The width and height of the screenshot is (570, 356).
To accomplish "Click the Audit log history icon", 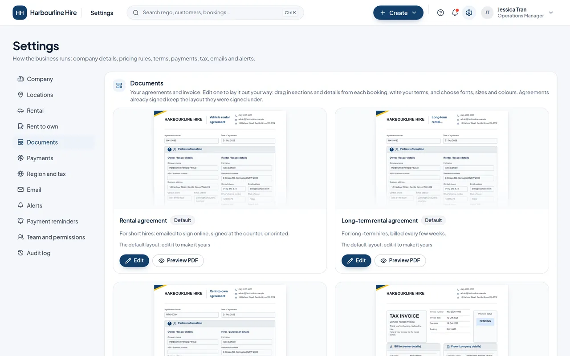I will tap(20, 253).
